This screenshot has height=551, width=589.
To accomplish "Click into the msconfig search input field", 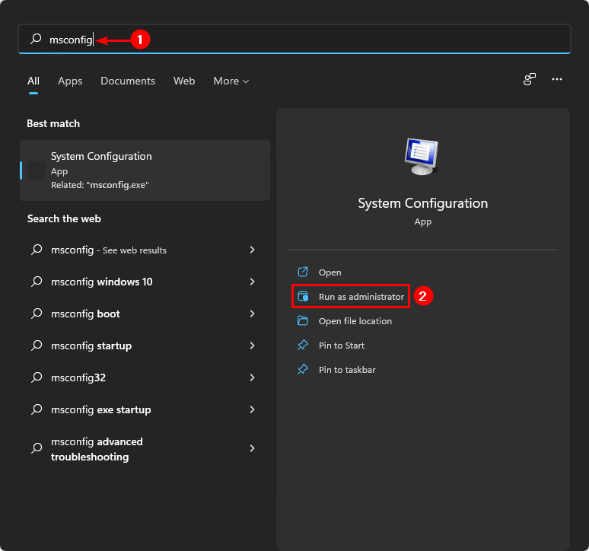I will (294, 39).
